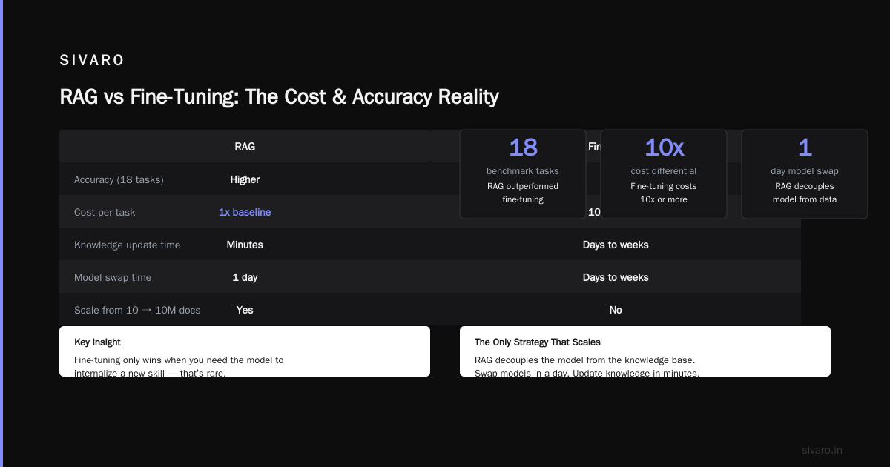The height and width of the screenshot is (467, 890).
Task: Click 'Days to weeks' in Knowledge update row
Action: 616,245
